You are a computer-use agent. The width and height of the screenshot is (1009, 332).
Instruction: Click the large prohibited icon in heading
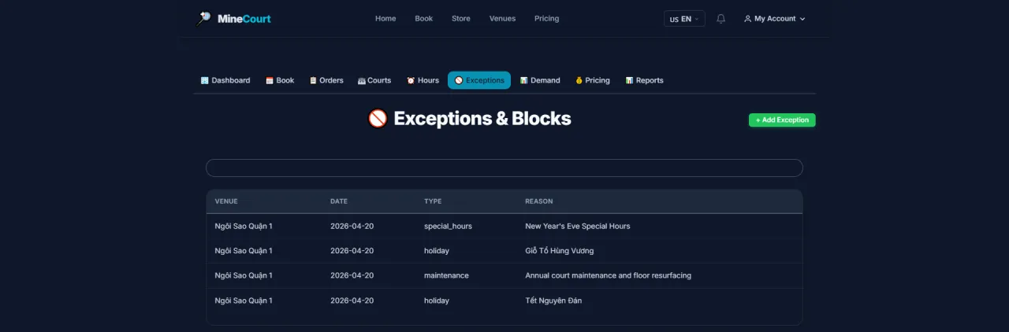378,119
